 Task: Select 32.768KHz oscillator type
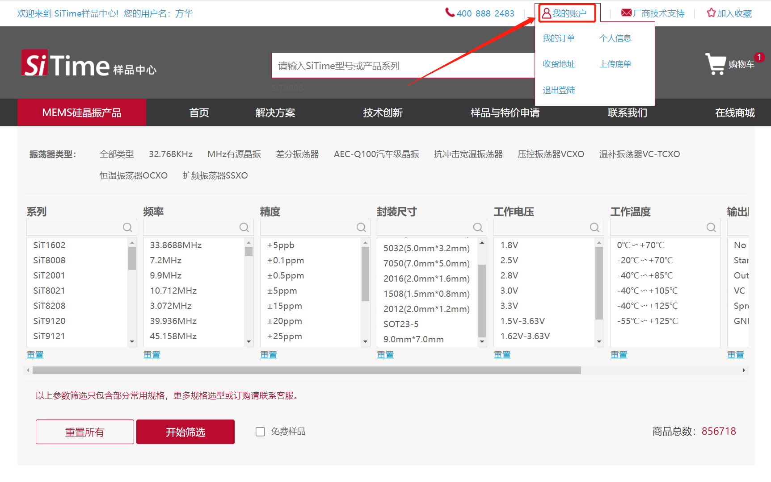171,154
